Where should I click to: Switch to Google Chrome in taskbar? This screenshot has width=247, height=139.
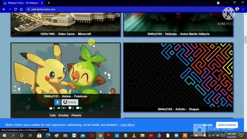point(100,136)
